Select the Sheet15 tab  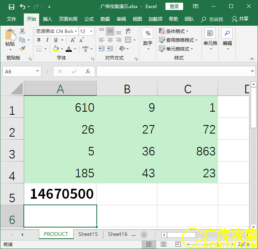pos(88,234)
